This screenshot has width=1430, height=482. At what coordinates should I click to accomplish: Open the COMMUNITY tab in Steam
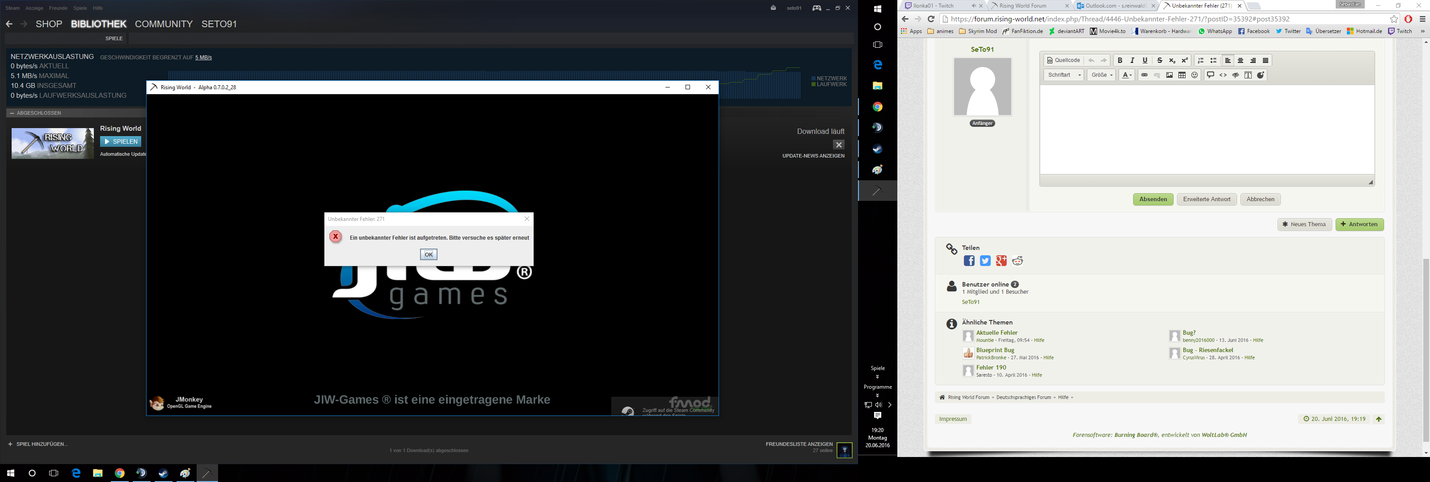(164, 24)
